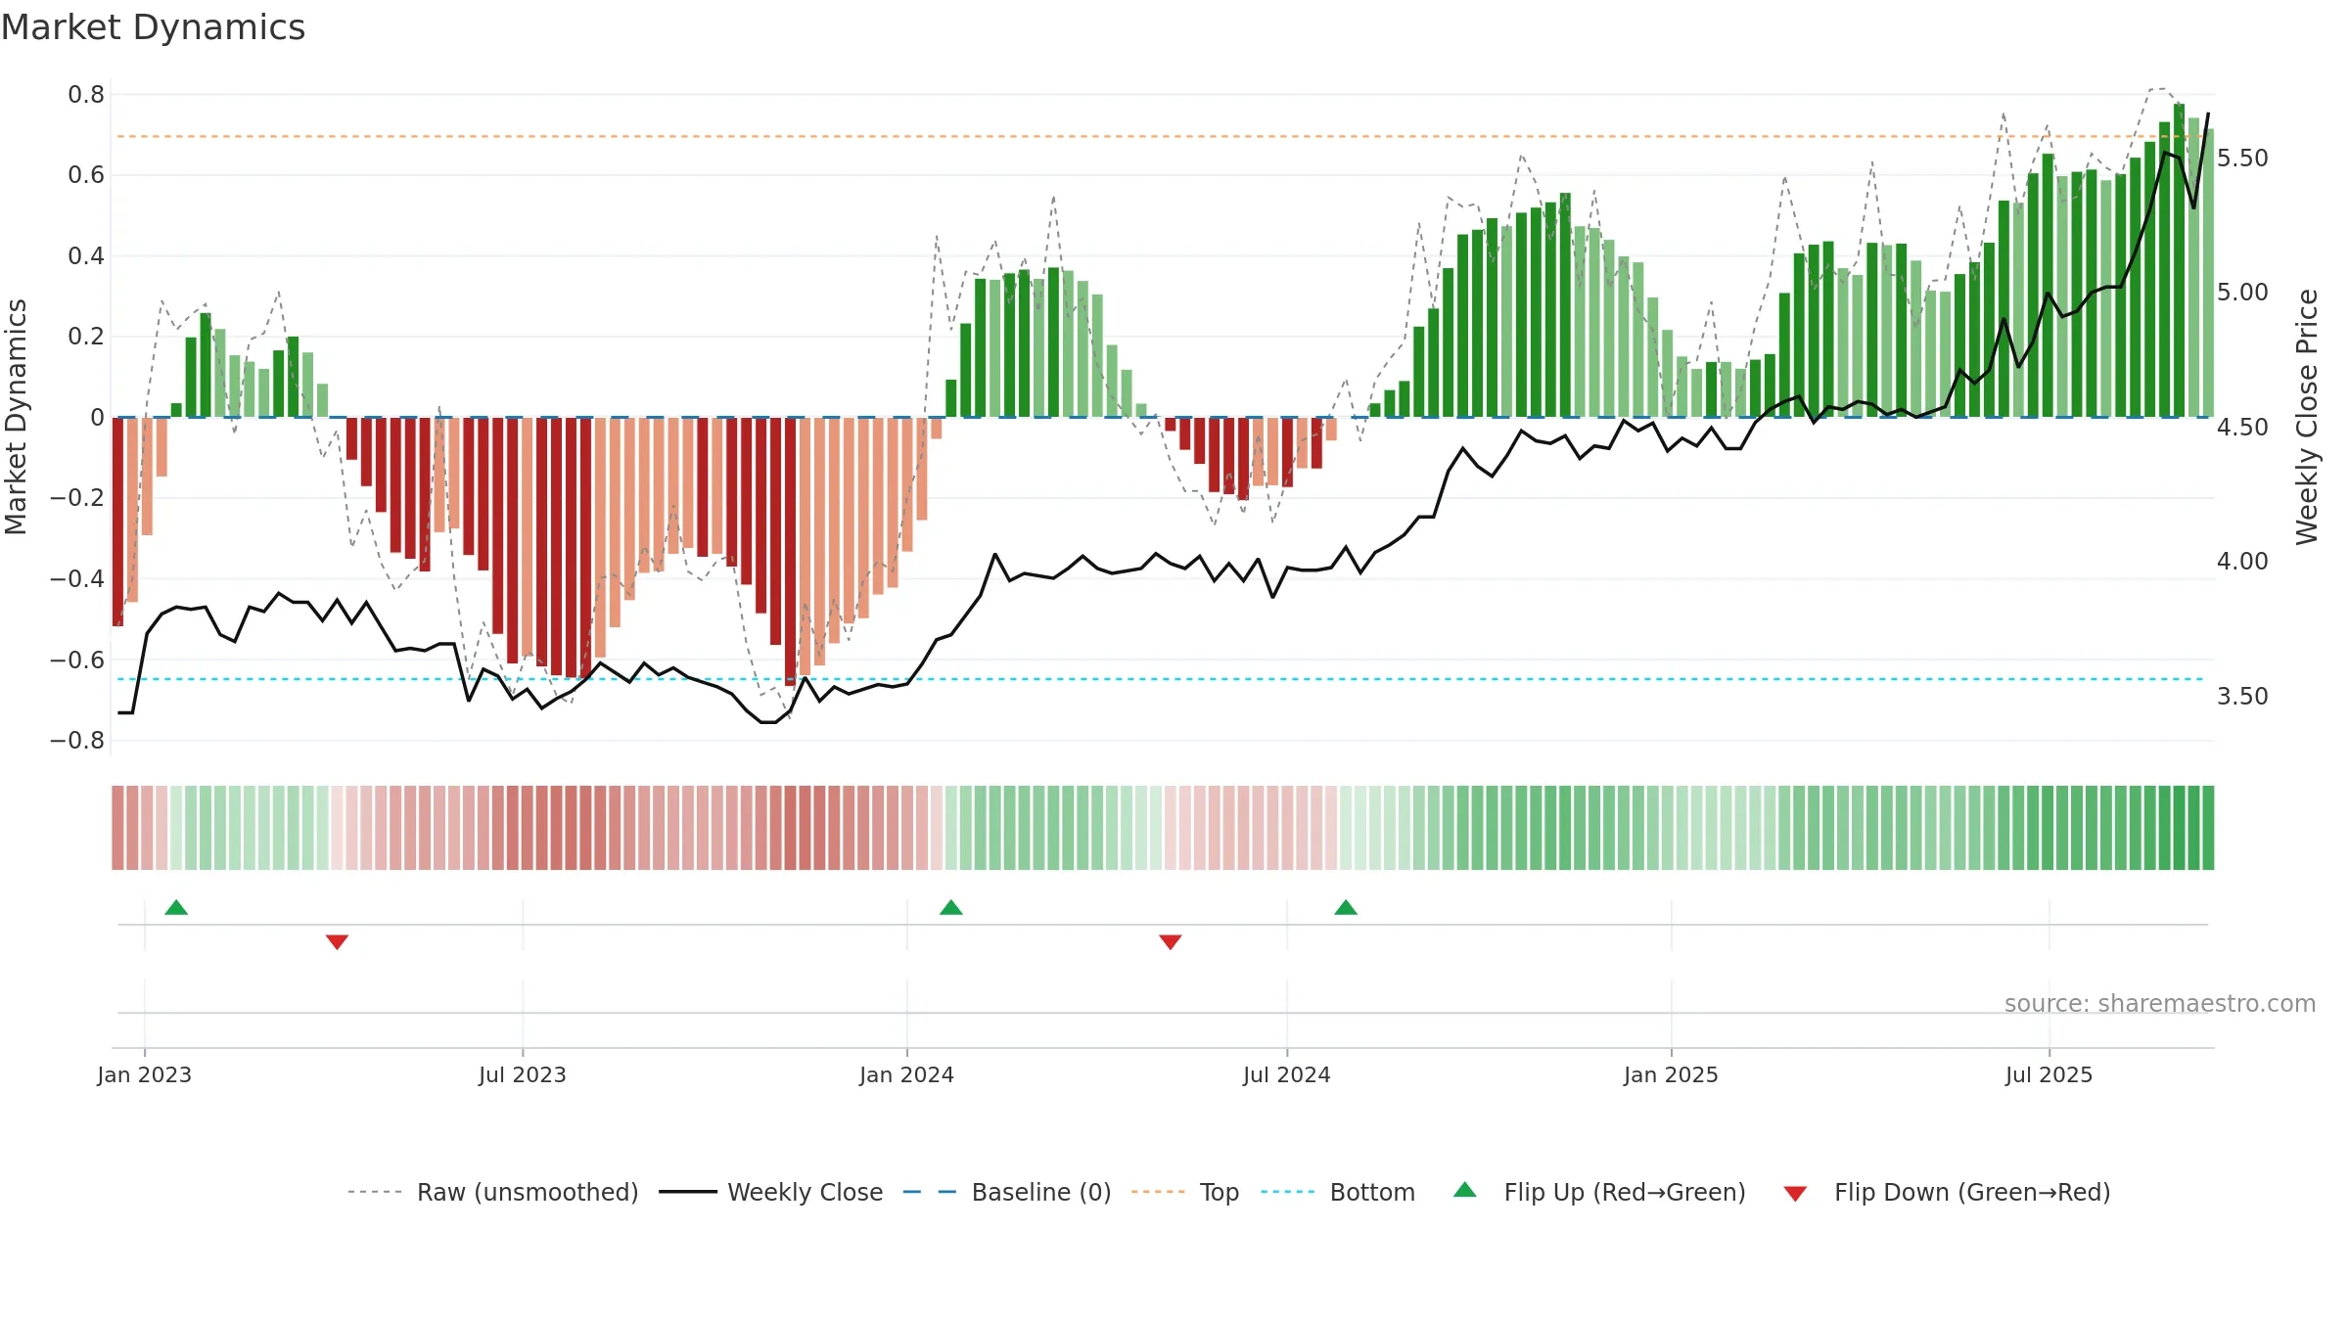This screenshot has width=2349, height=1321.
Task: Click the Jul 2023 x-axis label
Action: coord(523,1074)
